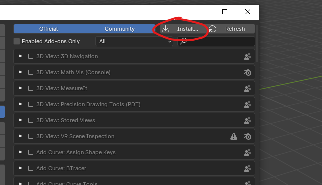322x185 pixels.
Task: Expand 3D View: 3D Navigation details
Action: pos(20,56)
